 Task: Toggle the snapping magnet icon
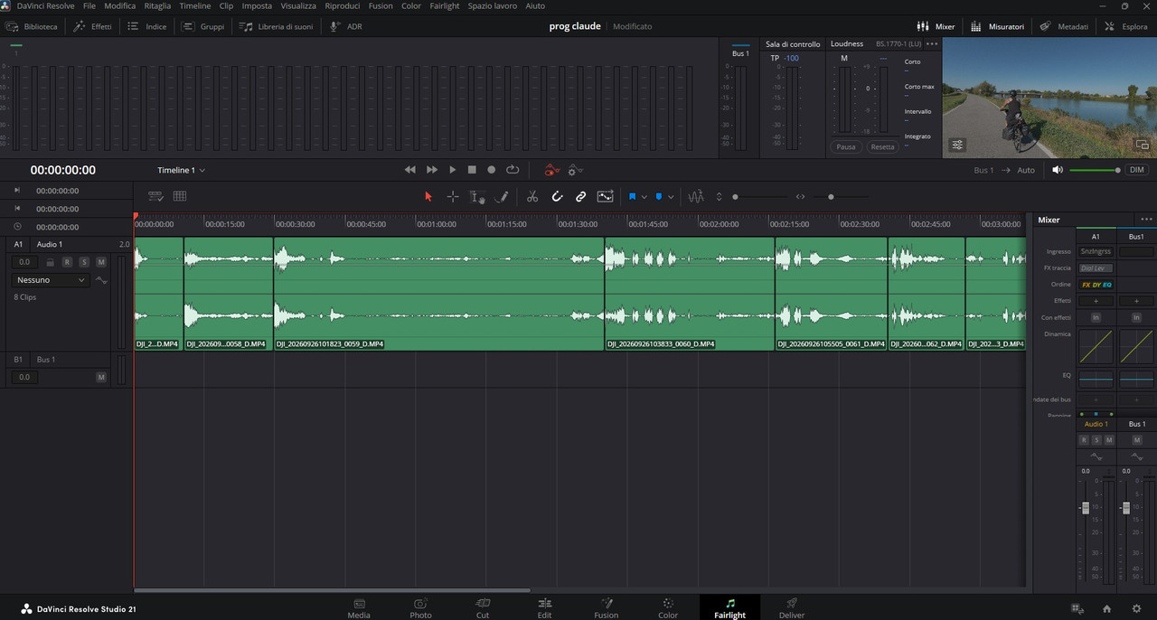(x=557, y=196)
